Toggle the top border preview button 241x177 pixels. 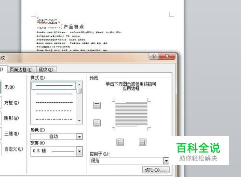point(97,106)
